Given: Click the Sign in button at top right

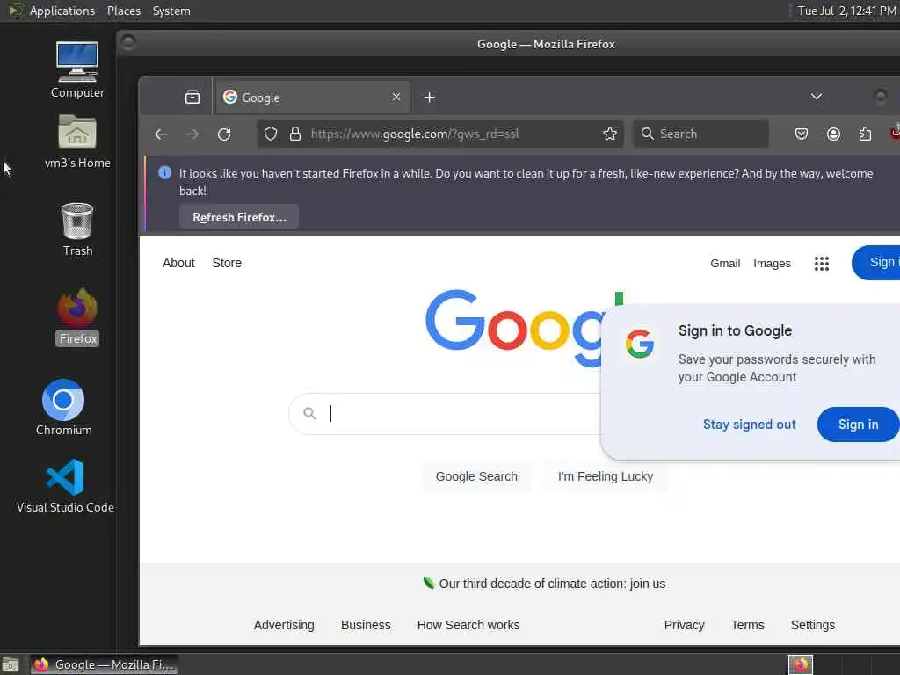Looking at the screenshot, I should [x=878, y=262].
